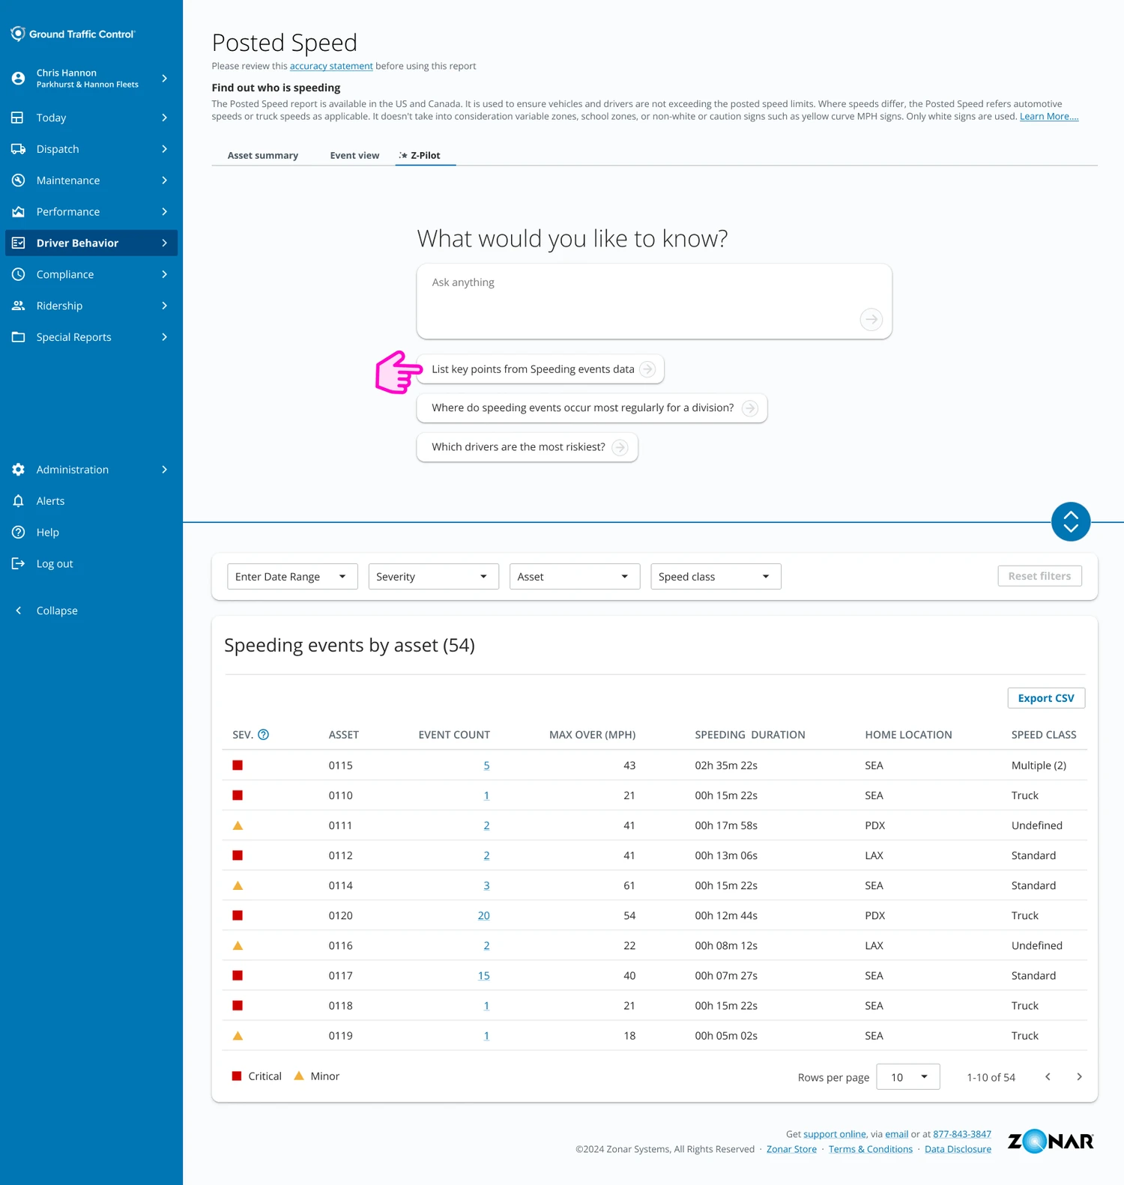The image size is (1124, 1185).
Task: Click the Help question mark icon
Action: [x=19, y=533]
